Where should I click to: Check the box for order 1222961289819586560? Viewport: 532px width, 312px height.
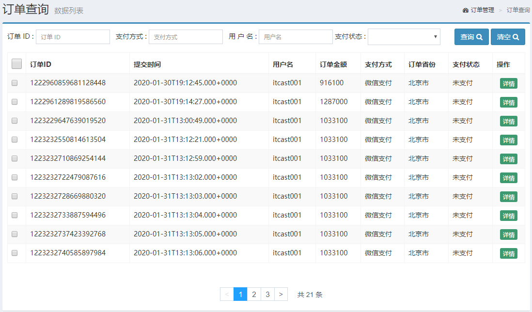pyautogui.click(x=15, y=102)
